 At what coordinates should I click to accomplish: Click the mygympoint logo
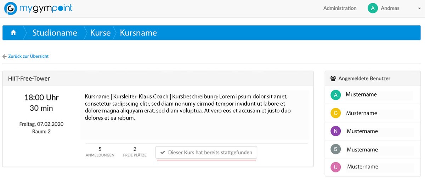tap(38, 8)
